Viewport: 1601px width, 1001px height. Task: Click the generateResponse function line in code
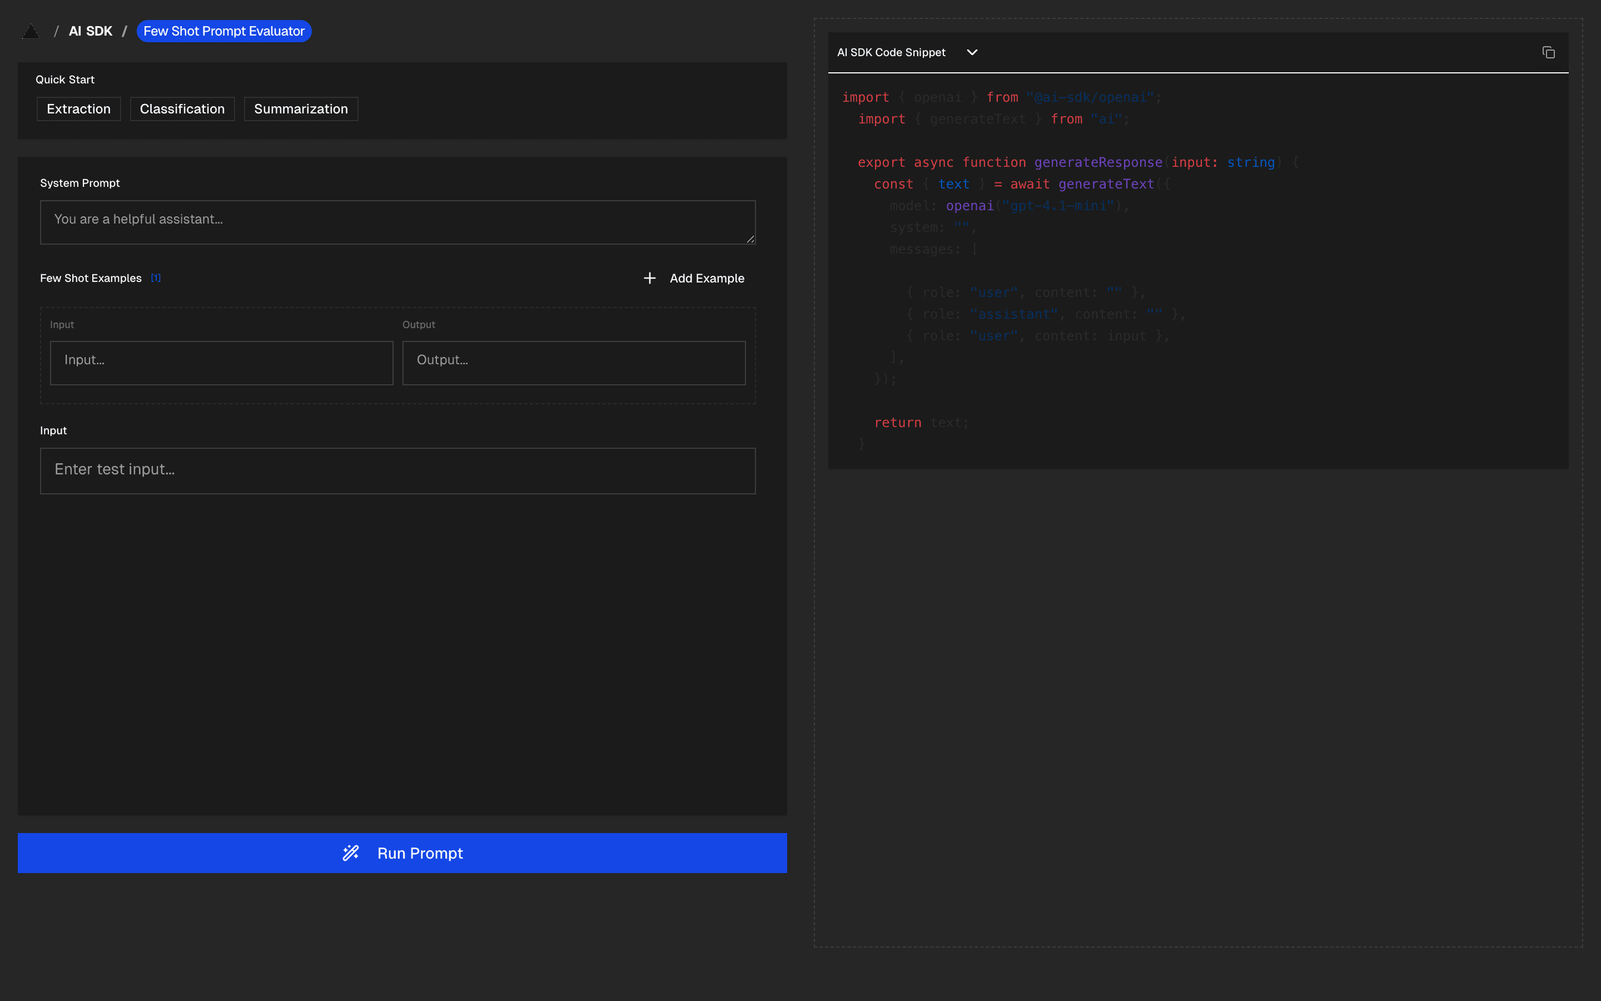[x=1098, y=162]
